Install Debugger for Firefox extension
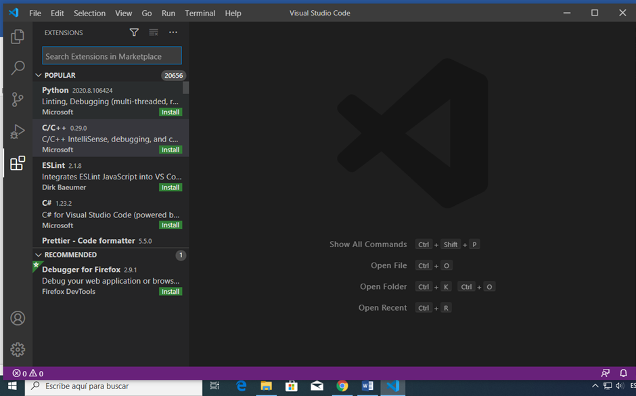The width and height of the screenshot is (636, 396). (x=171, y=292)
